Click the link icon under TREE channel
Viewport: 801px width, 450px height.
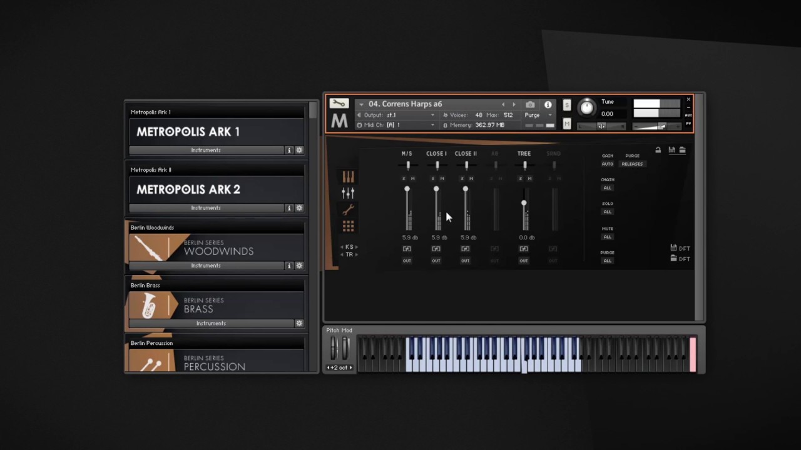pyautogui.click(x=524, y=249)
